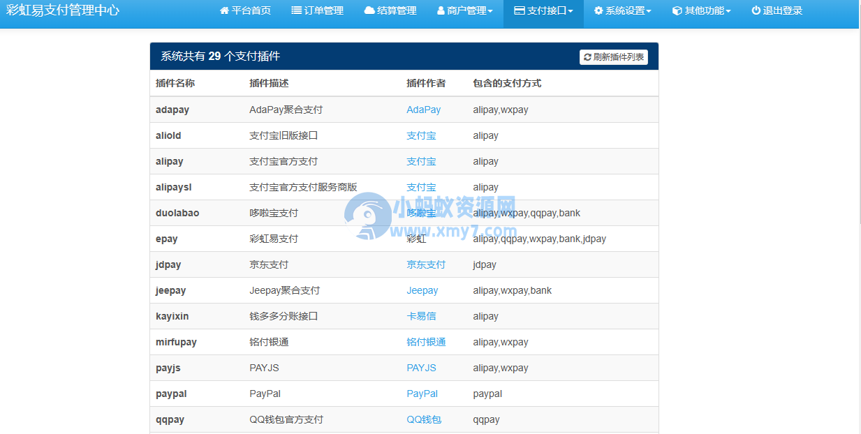Click the plugin name duolabao

pos(177,213)
